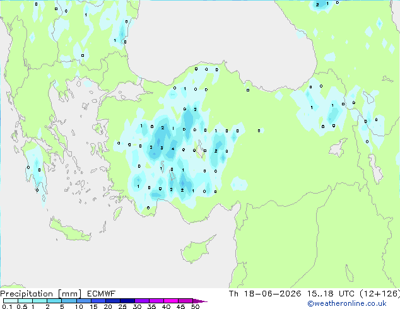
Task: Click the 'ECMWF' model label
Action: click(x=101, y=294)
